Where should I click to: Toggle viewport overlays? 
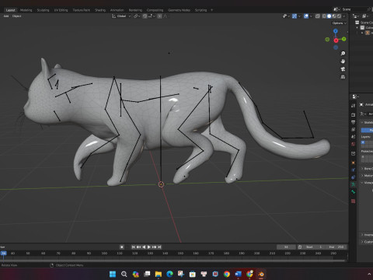306,16
